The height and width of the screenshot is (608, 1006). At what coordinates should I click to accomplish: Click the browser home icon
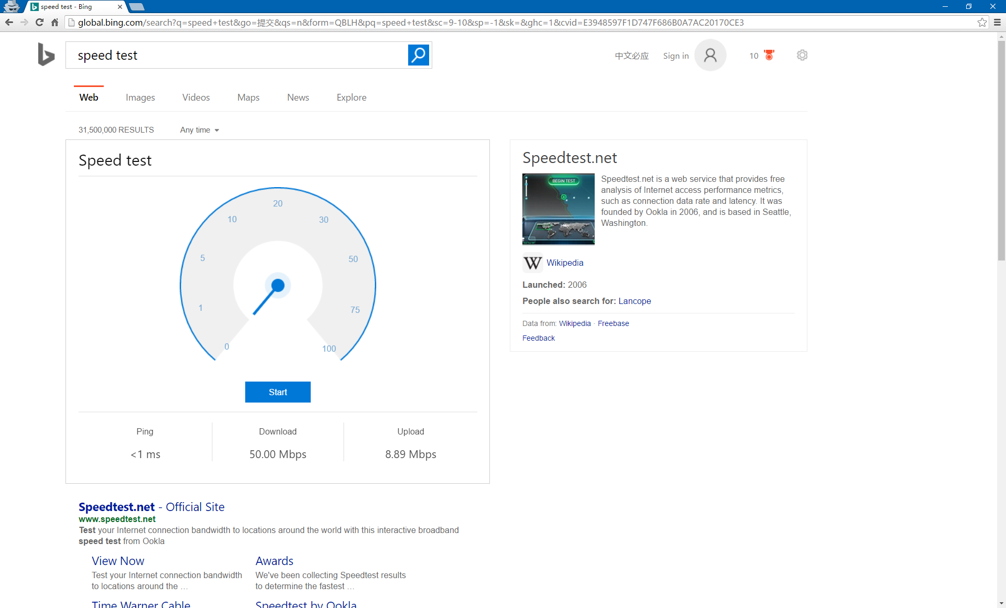(54, 22)
